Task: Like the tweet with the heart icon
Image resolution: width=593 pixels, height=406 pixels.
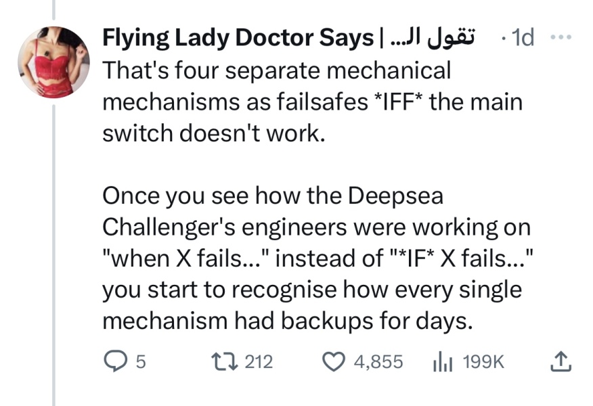Action: point(334,362)
